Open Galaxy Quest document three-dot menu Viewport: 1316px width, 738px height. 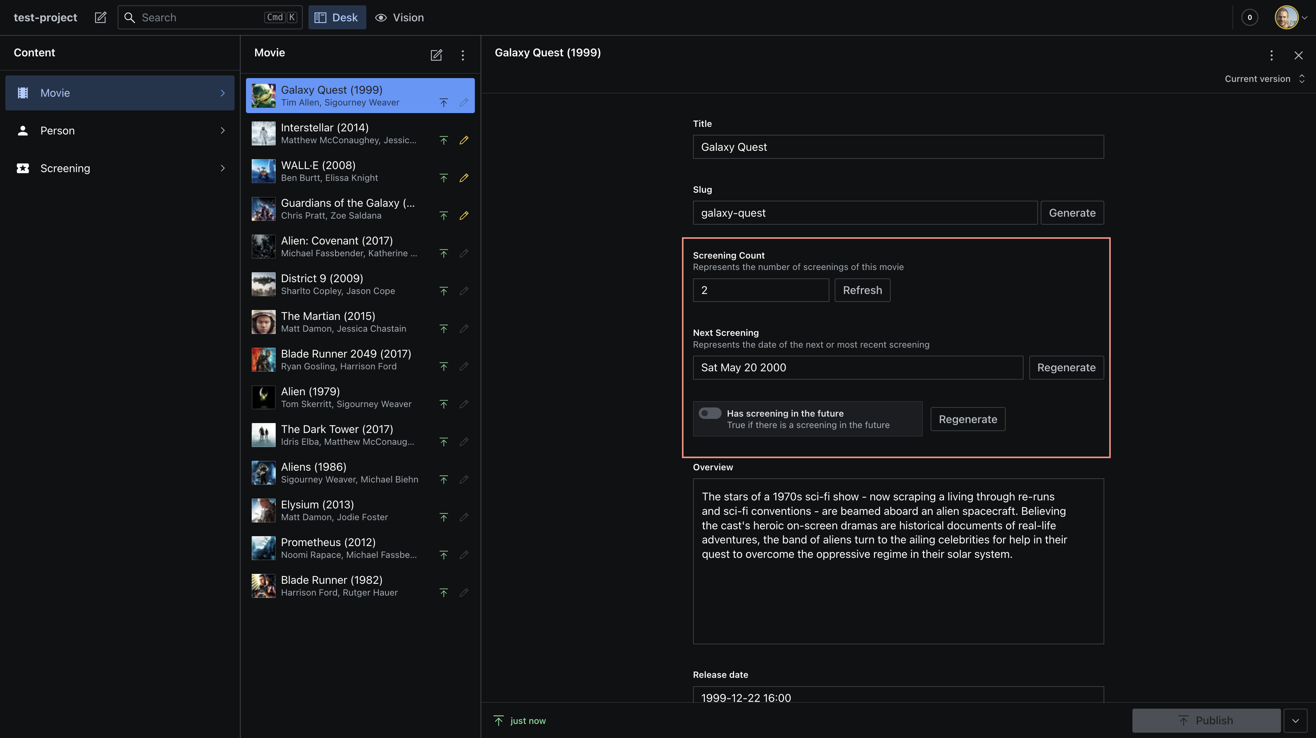[1271, 55]
